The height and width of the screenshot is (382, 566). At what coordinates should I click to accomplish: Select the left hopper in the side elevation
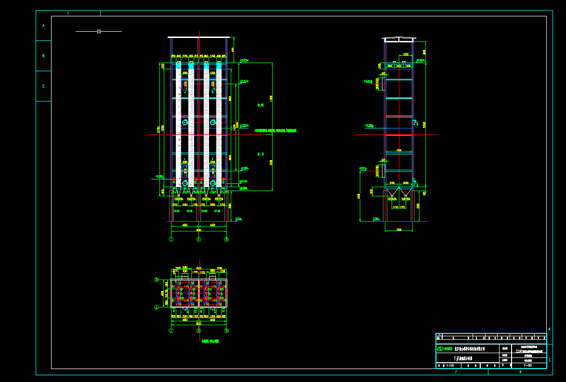(392, 192)
